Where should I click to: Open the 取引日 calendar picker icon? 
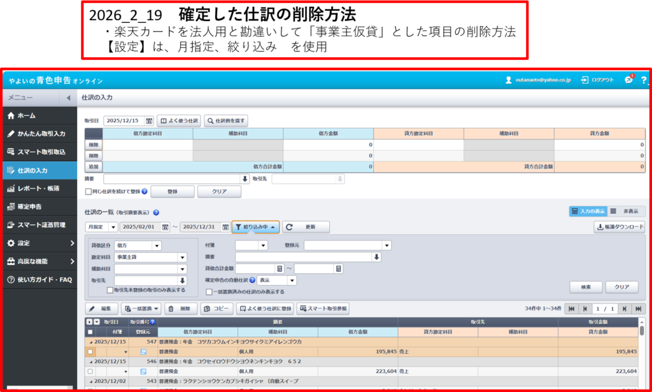(x=149, y=120)
